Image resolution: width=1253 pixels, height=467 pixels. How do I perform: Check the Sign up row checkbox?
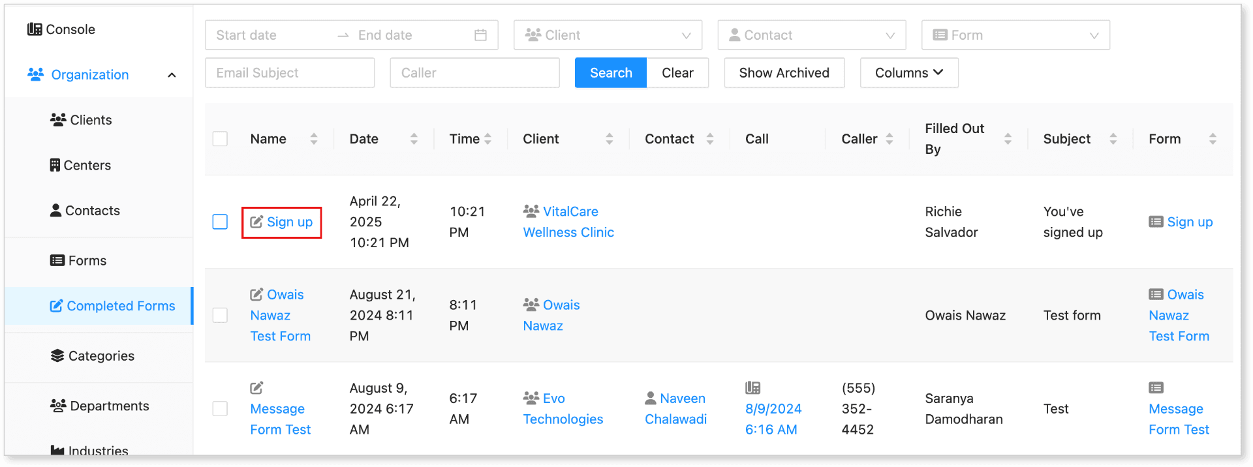pyautogui.click(x=220, y=222)
